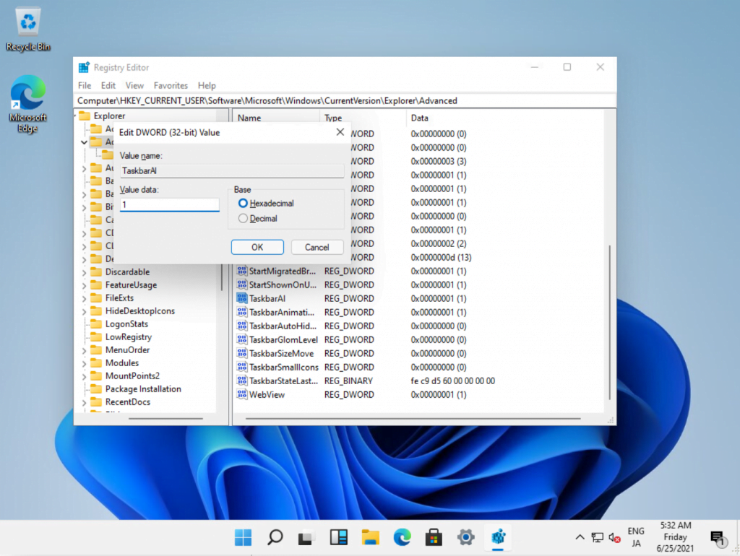Collapse the Explorer registry key
740x556 pixels.
[75, 116]
